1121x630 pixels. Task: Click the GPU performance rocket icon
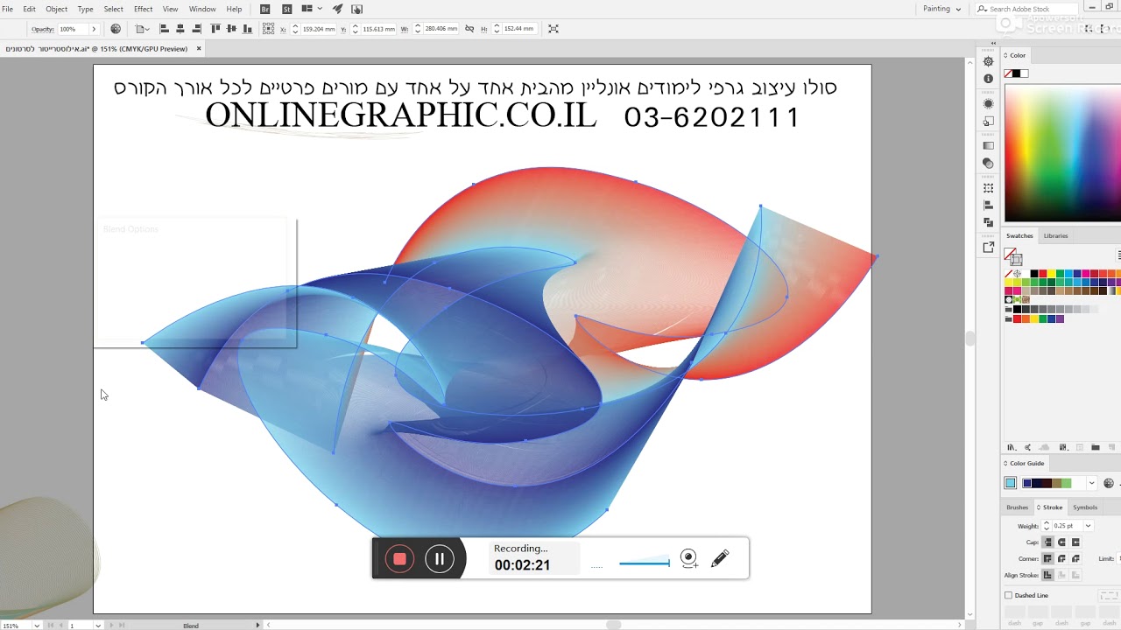pyautogui.click(x=337, y=9)
